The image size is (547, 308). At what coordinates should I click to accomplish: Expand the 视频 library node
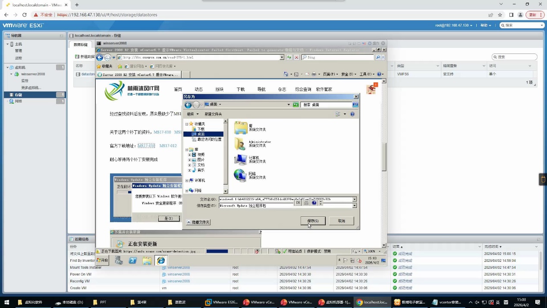(189, 154)
